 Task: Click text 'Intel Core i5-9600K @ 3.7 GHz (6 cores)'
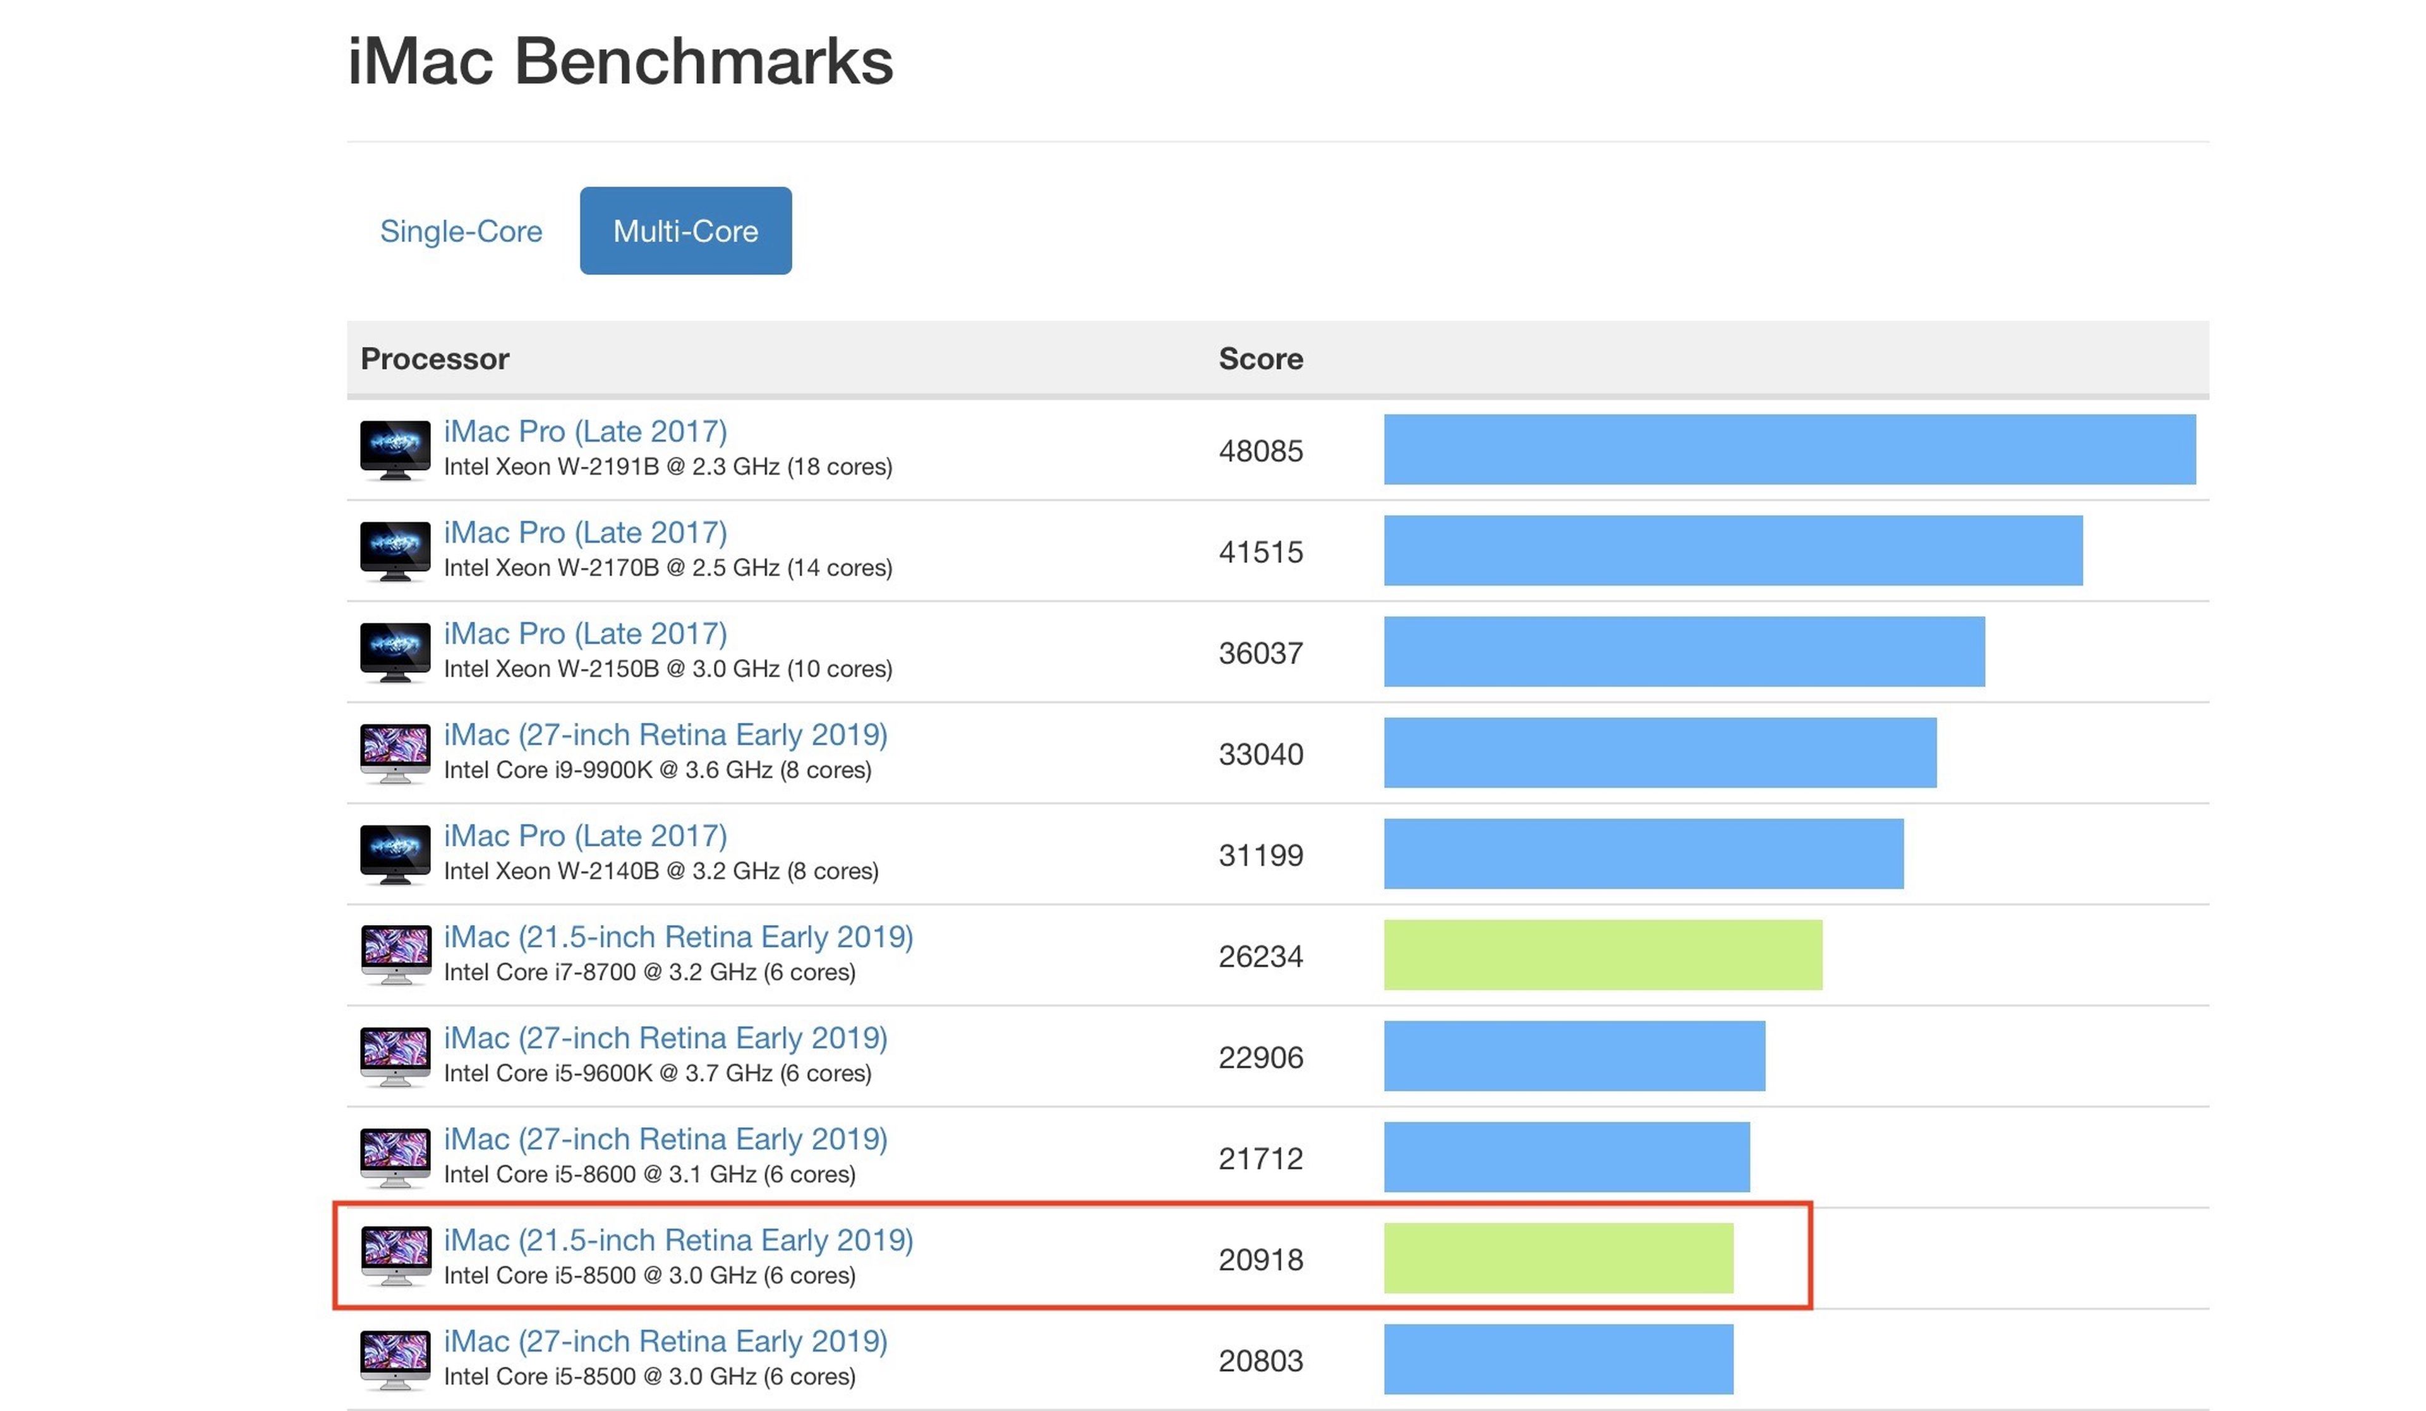(x=658, y=1074)
